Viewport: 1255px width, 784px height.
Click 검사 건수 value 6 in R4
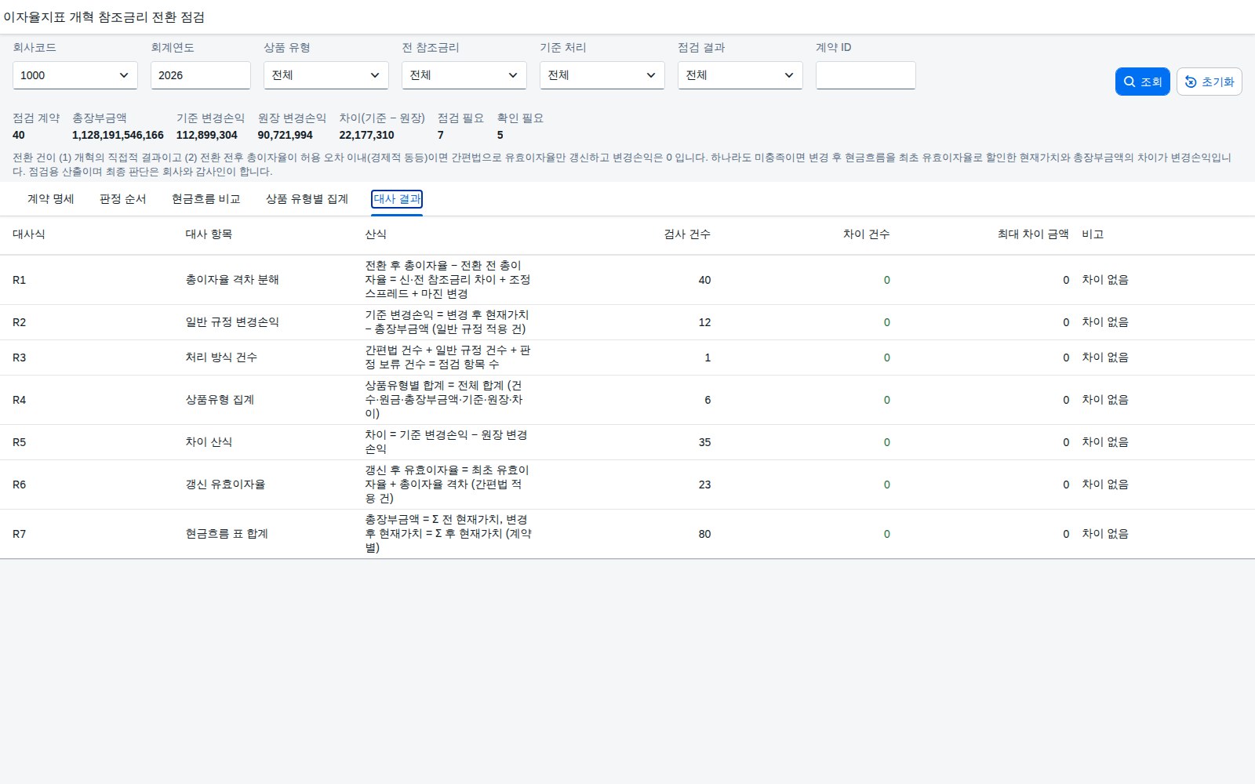[708, 400]
